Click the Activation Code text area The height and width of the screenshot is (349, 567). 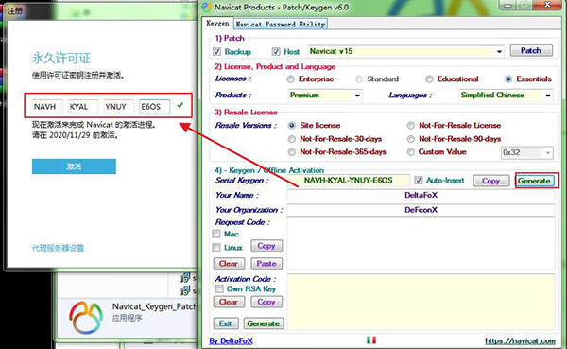click(x=421, y=302)
